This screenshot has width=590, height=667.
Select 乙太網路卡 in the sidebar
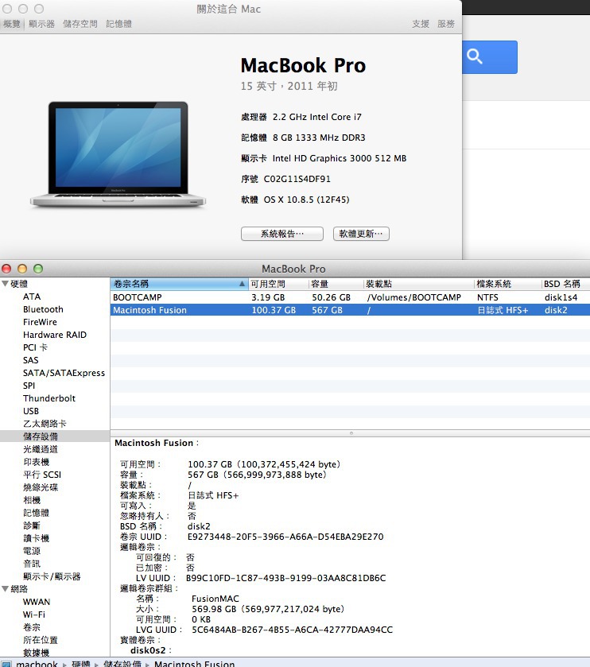[x=45, y=424]
